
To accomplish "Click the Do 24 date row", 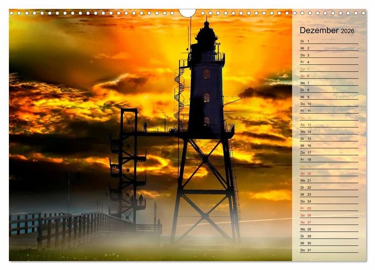I will click(329, 201).
